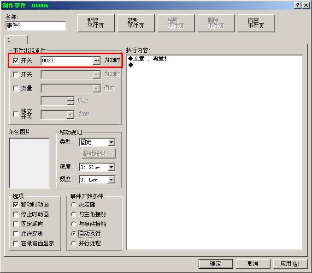Confirm with the 确定 button
Image resolution: width=312 pixels, height=273 pixels.
(x=216, y=264)
